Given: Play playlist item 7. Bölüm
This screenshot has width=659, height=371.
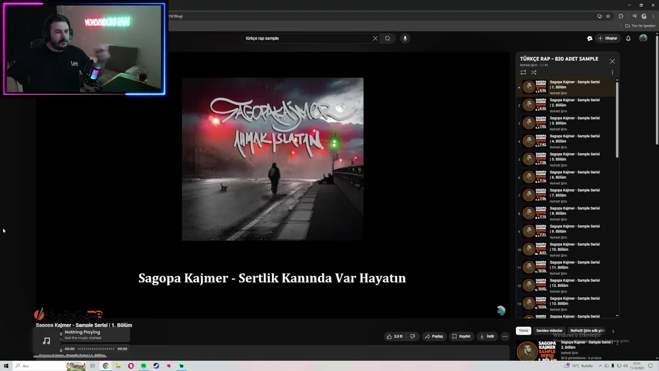Looking at the screenshot, I should [566, 195].
